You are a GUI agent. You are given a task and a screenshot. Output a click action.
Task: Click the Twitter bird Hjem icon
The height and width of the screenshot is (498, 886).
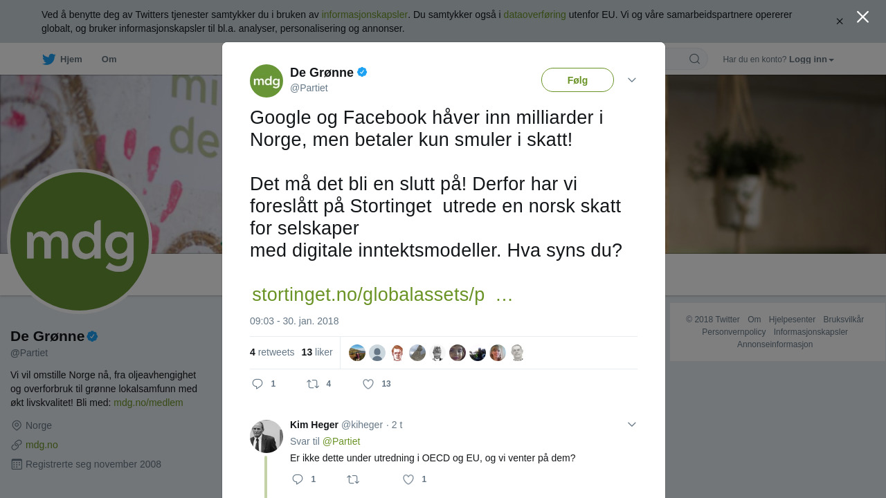click(48, 59)
